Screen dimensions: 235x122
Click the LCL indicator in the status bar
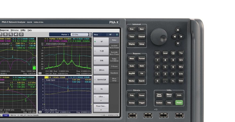pyautogui.click(x=104, y=115)
